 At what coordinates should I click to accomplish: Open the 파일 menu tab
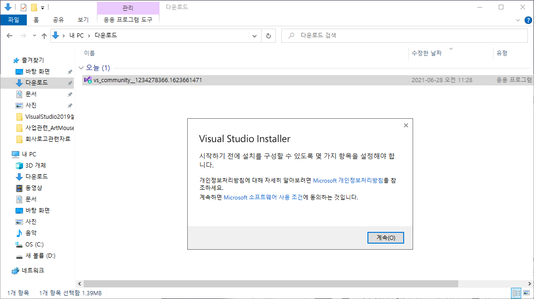click(14, 20)
